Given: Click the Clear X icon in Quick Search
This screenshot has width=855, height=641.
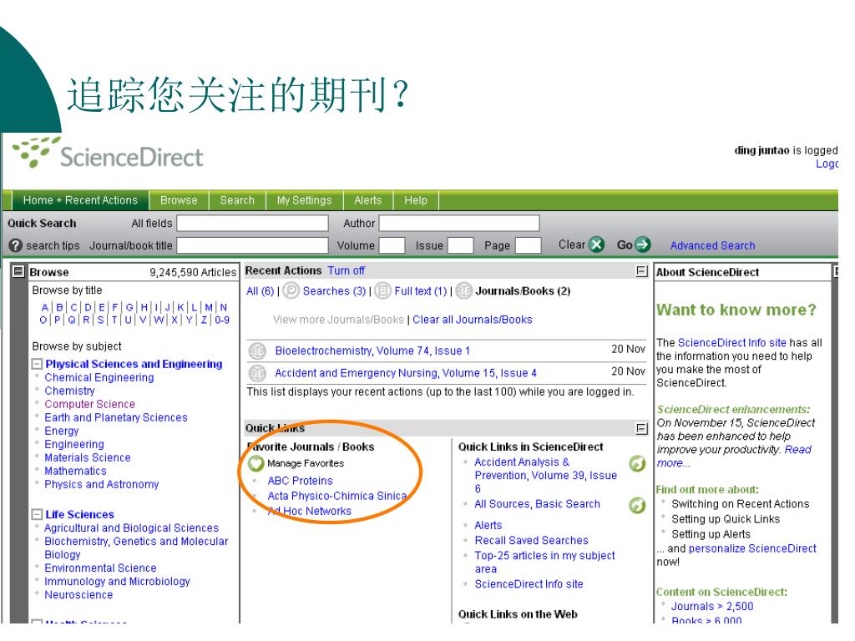Looking at the screenshot, I should (597, 245).
